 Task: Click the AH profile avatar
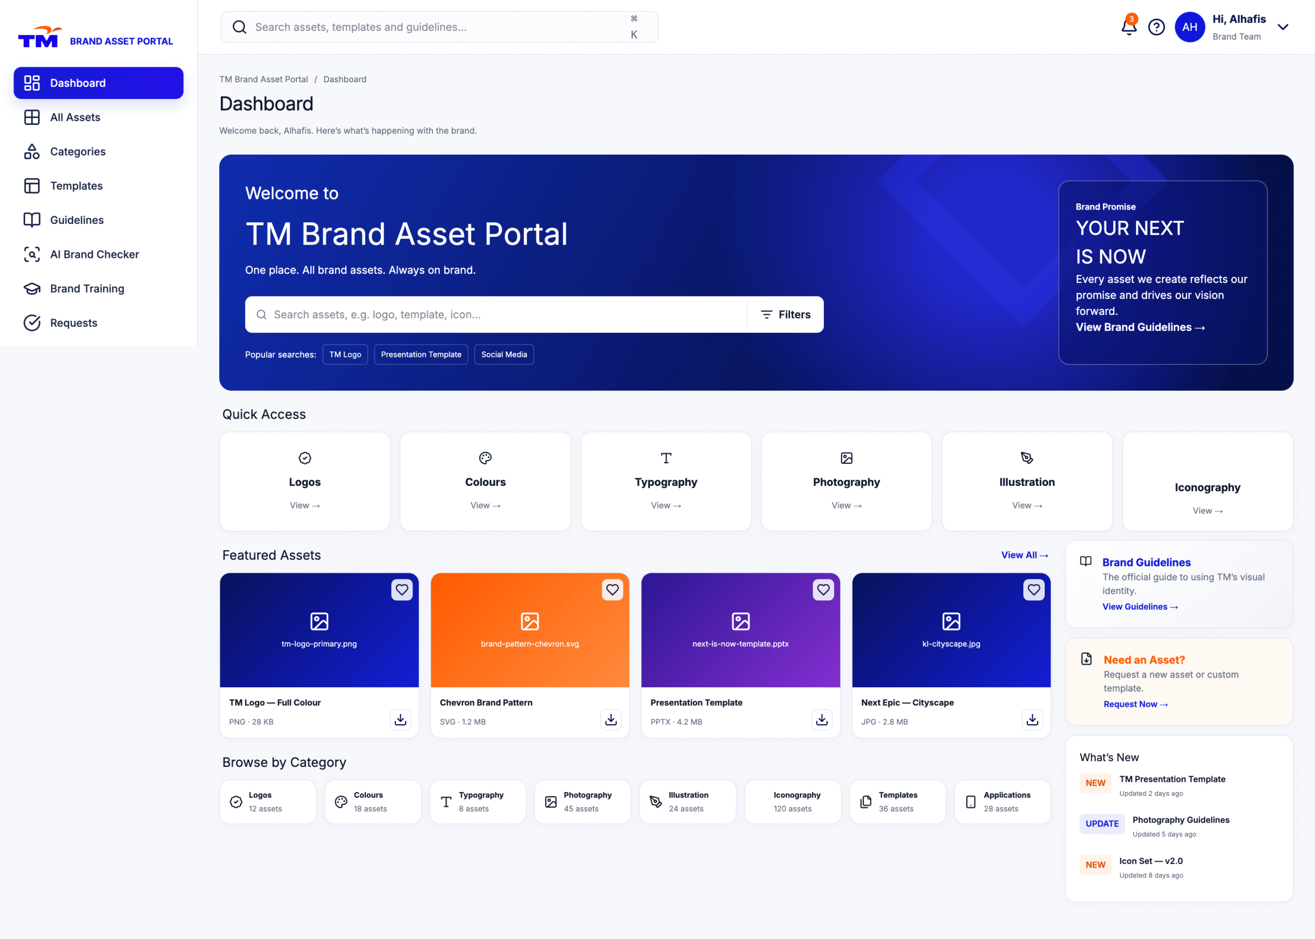click(x=1190, y=27)
